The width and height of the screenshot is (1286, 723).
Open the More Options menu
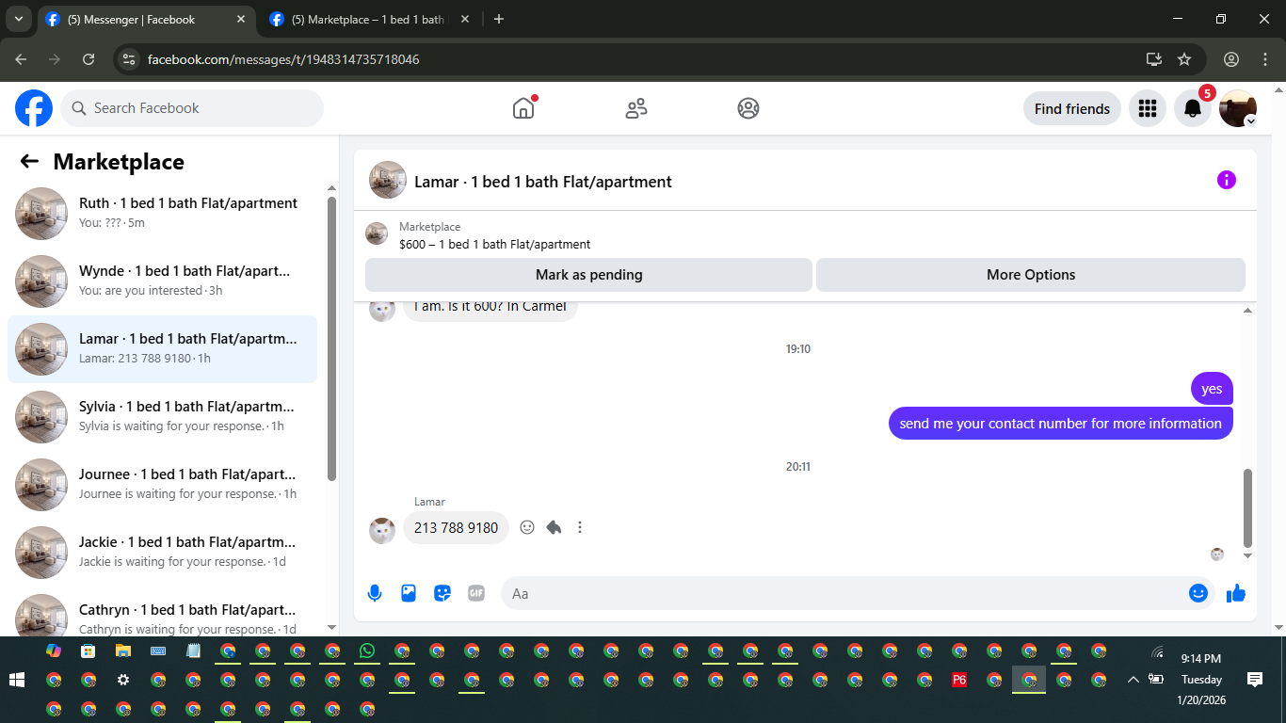pyautogui.click(x=1031, y=275)
